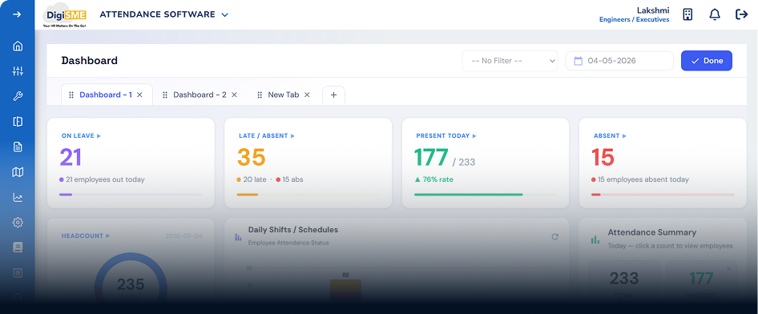Open the gear settings sidebar icon
This screenshot has height=314, width=758.
[18, 222]
